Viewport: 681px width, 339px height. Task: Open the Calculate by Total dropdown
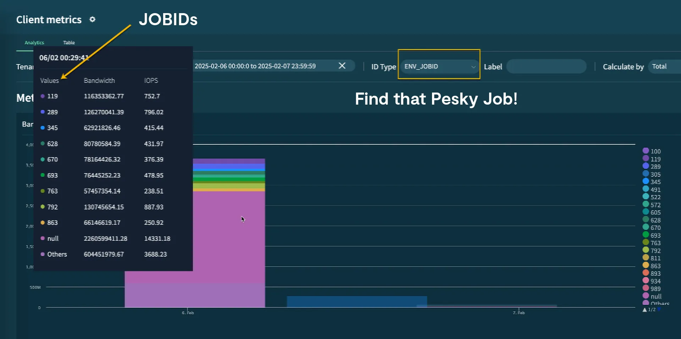click(665, 66)
